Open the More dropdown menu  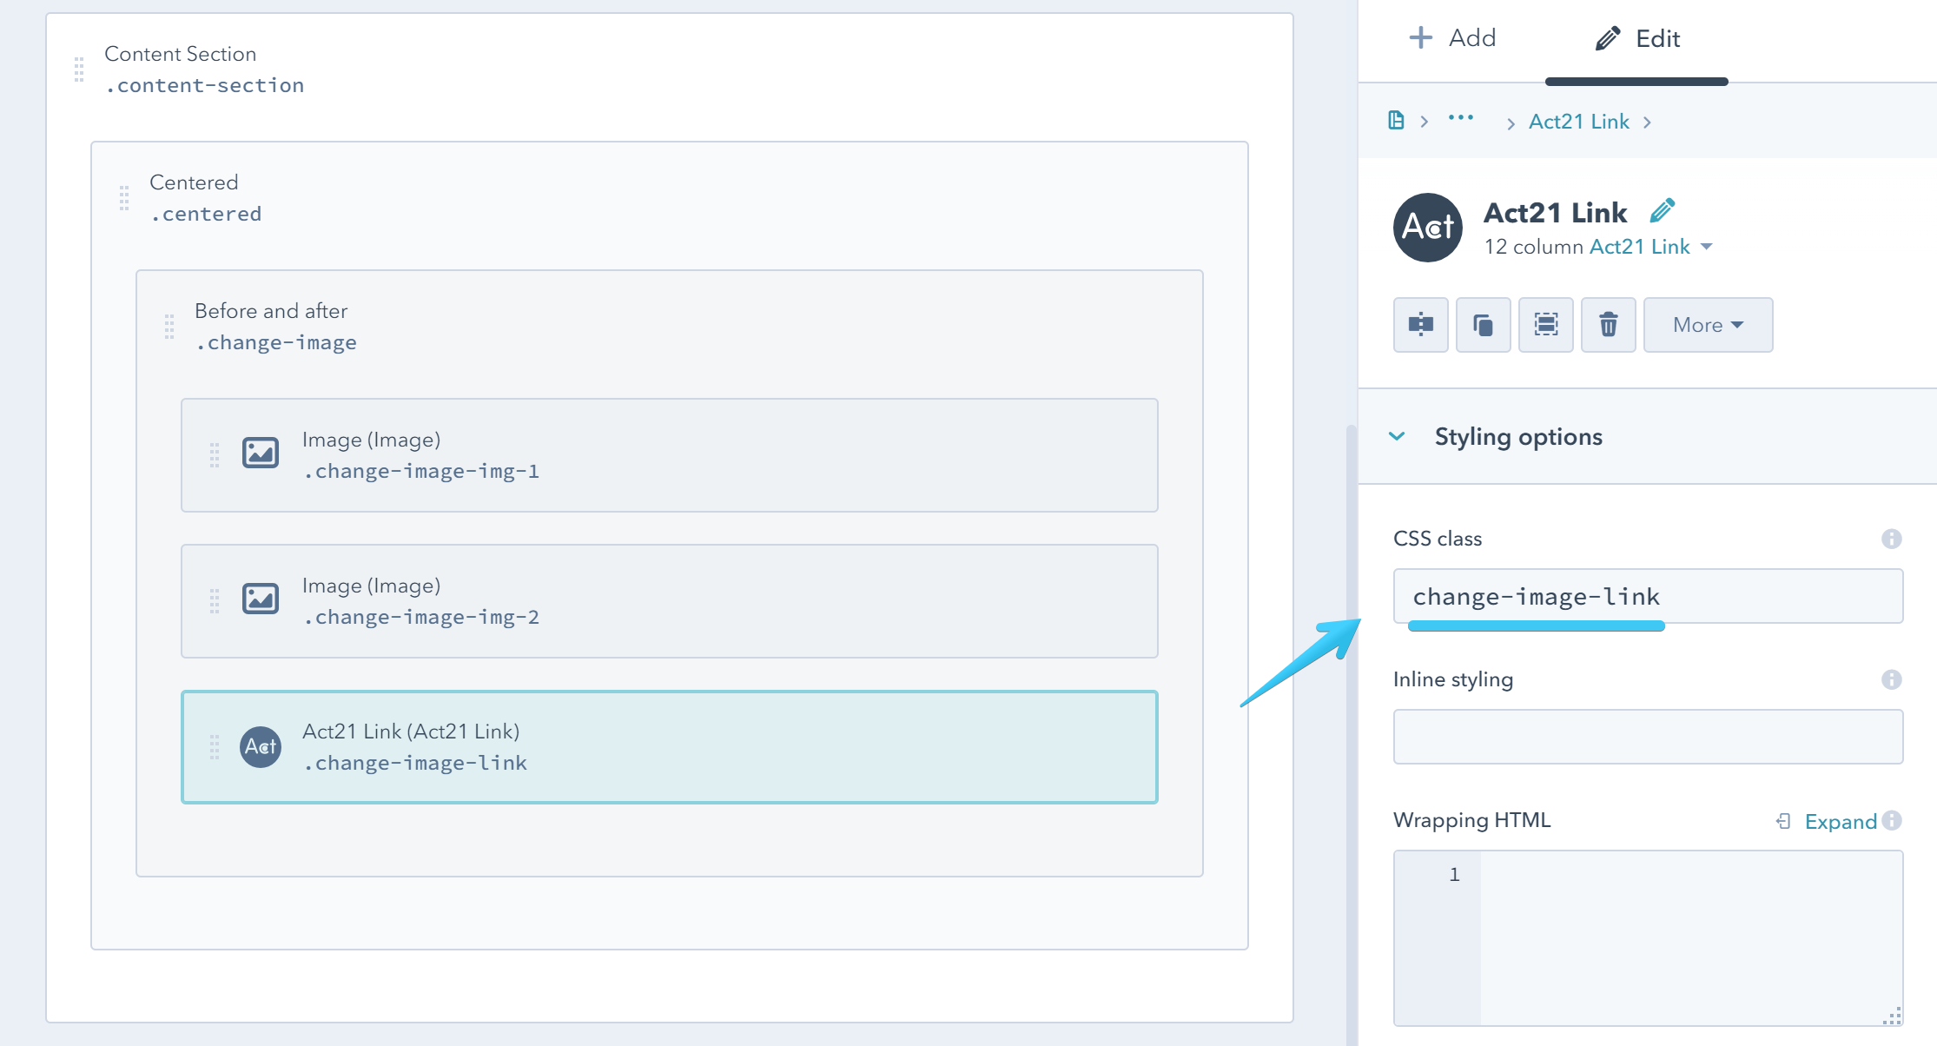point(1706,325)
